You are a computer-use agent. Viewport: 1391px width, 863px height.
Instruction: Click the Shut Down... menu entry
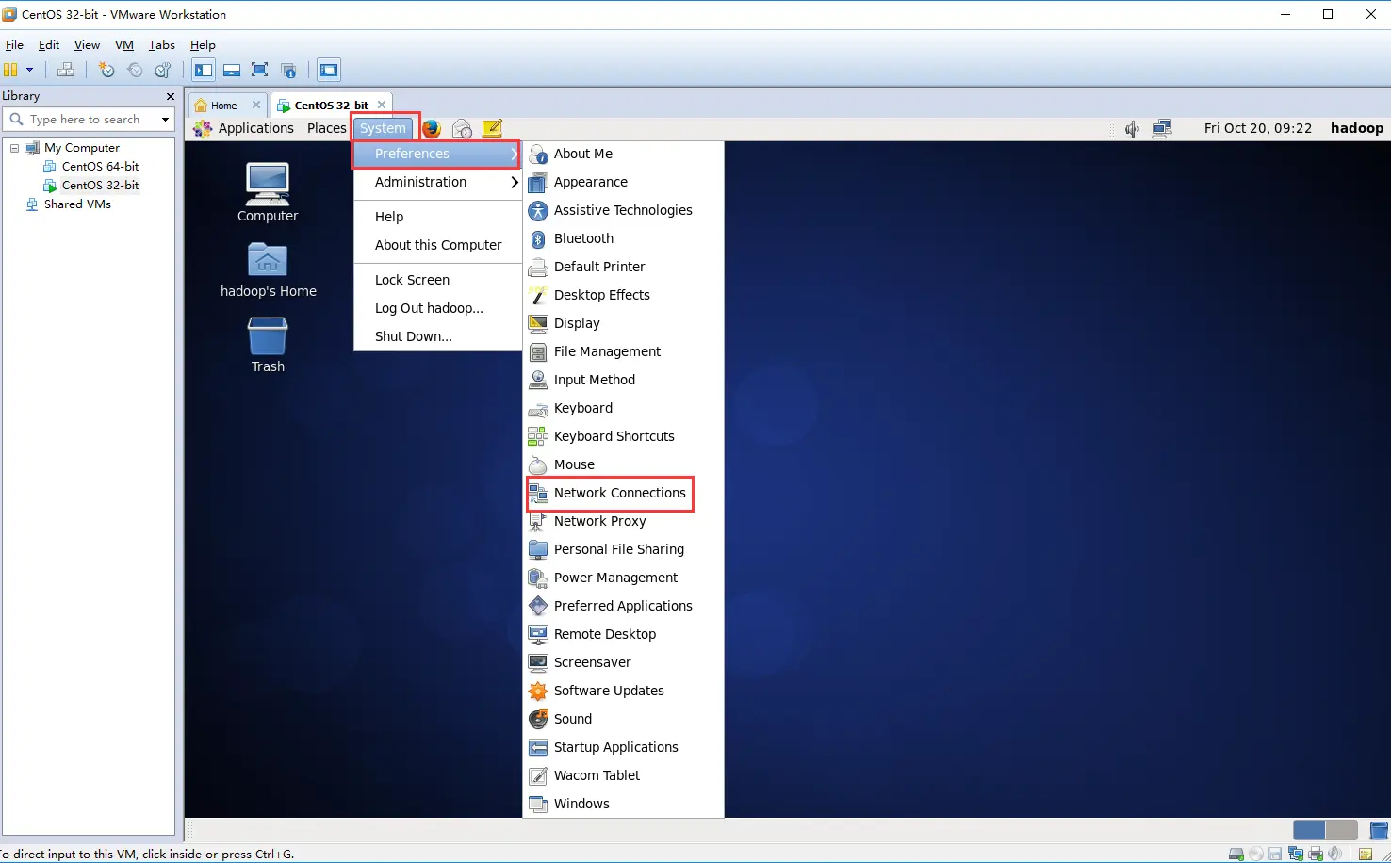[x=414, y=336]
